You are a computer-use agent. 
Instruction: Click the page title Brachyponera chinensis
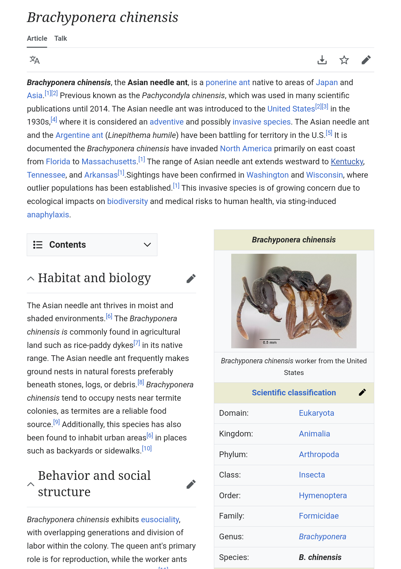(x=103, y=17)
